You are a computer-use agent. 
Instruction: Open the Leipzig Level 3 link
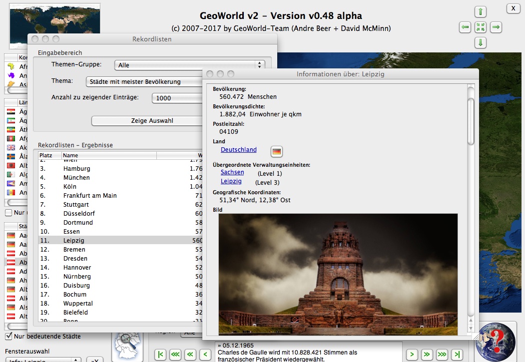(231, 181)
